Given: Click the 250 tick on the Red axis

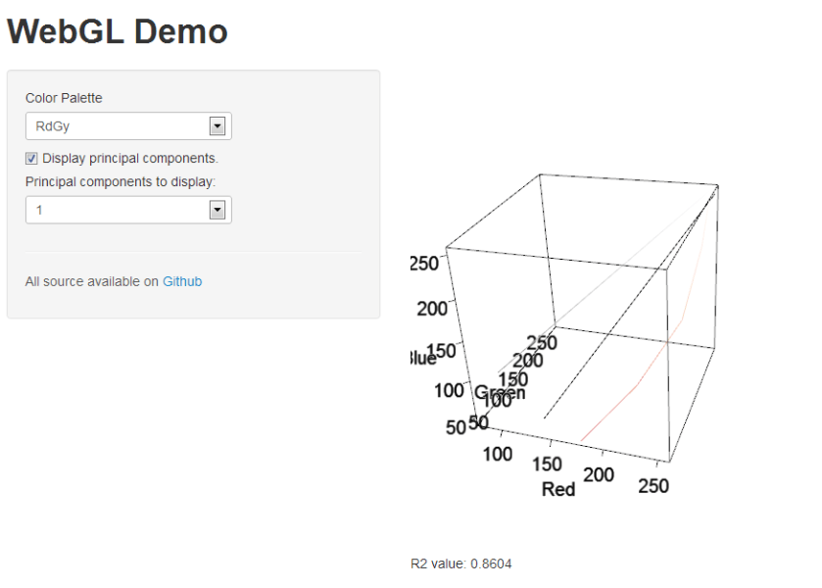Looking at the screenshot, I should tap(653, 485).
